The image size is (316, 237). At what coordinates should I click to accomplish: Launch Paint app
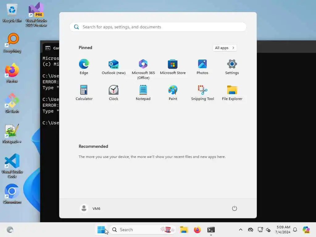[173, 93]
